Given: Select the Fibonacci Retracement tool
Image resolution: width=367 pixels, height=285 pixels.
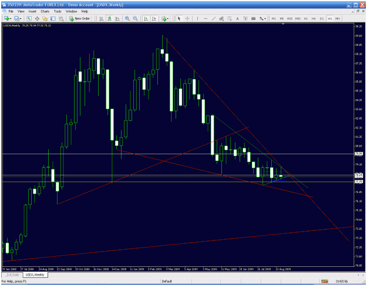Looking at the screenshot, I should pos(230,18).
